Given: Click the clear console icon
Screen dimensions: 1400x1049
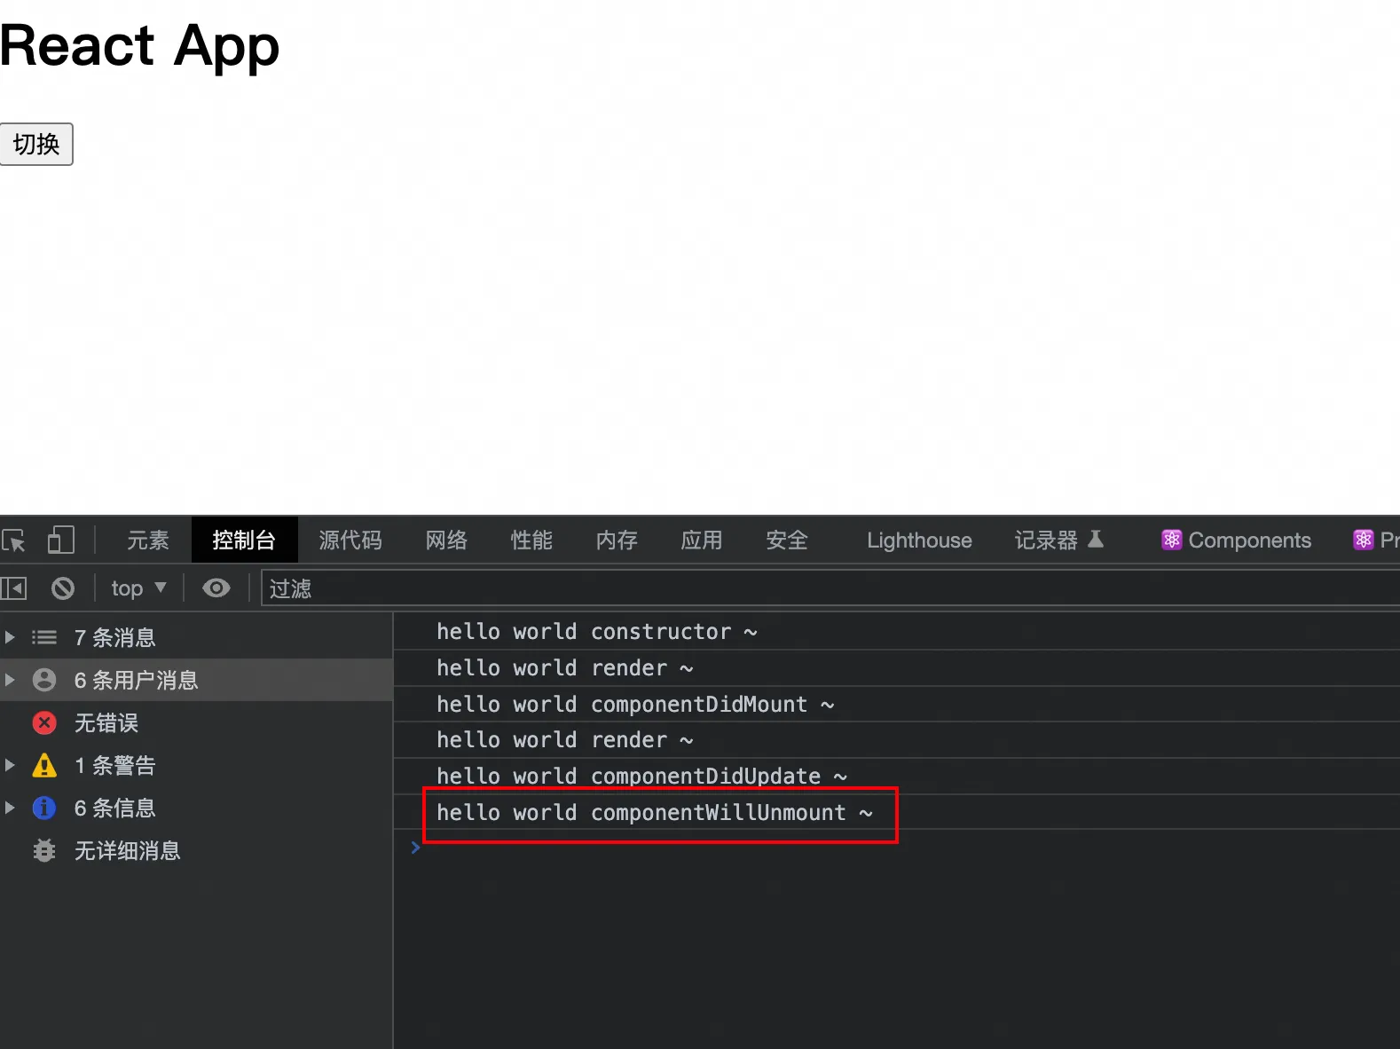Looking at the screenshot, I should [x=63, y=588].
